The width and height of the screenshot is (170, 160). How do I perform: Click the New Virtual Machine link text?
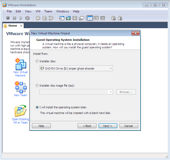point(20,74)
